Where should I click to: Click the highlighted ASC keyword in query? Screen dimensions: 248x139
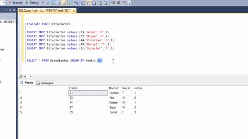(x=100, y=61)
